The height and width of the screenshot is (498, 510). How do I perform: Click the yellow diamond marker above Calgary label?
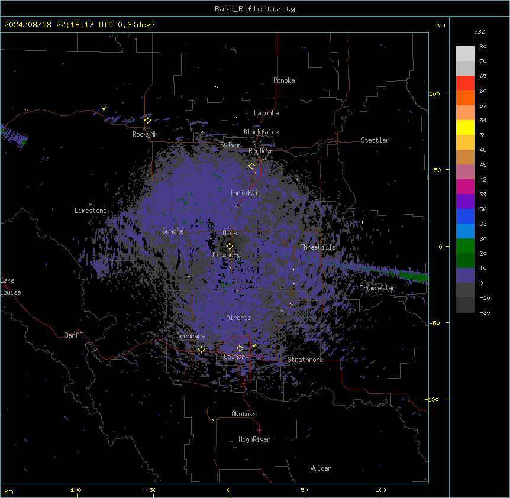click(x=240, y=348)
